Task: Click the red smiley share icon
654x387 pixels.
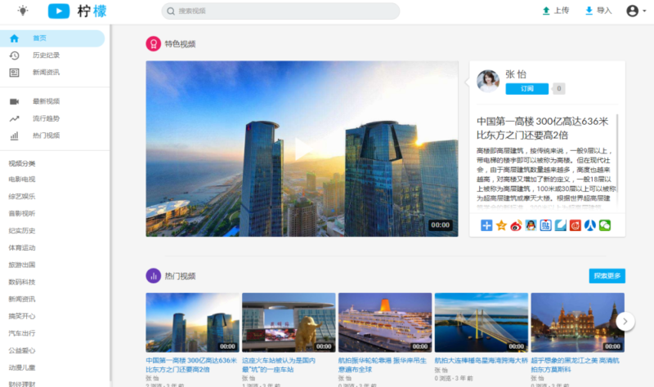Action: tap(576, 225)
